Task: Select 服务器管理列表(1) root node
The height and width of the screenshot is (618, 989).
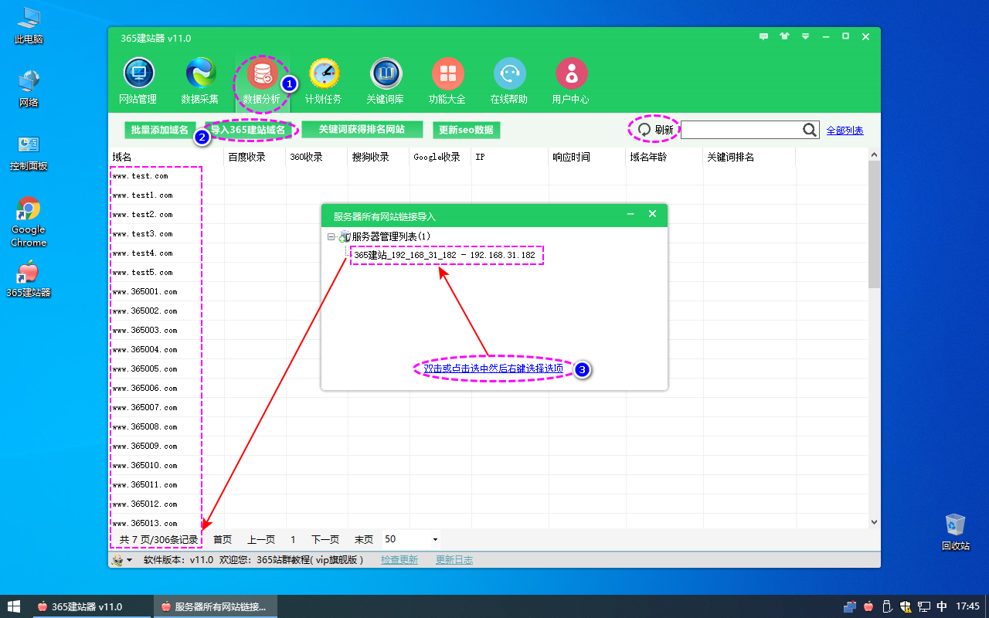Action: pos(391,236)
